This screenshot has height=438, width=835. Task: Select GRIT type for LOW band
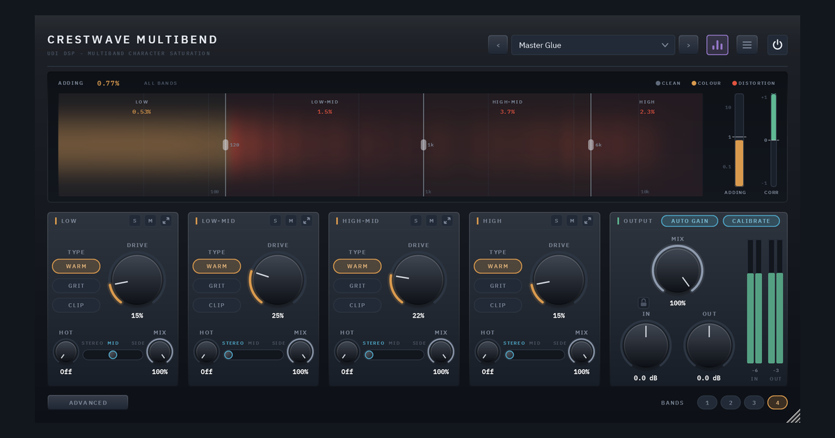pos(76,286)
